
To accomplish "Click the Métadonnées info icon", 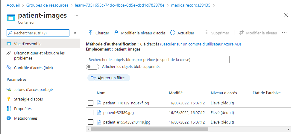I will coord(9,118).
